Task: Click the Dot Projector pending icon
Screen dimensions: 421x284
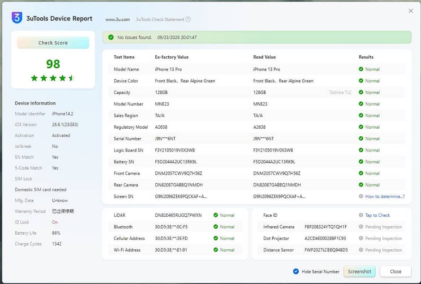Action: pyautogui.click(x=361, y=238)
